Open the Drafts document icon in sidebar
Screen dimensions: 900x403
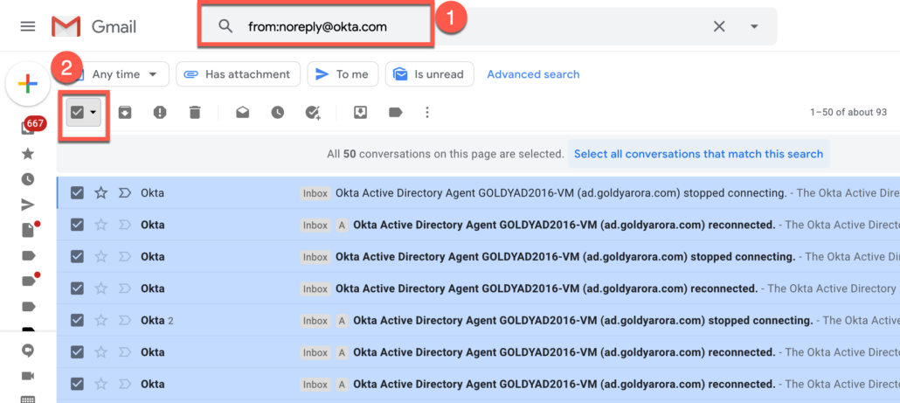(x=28, y=230)
